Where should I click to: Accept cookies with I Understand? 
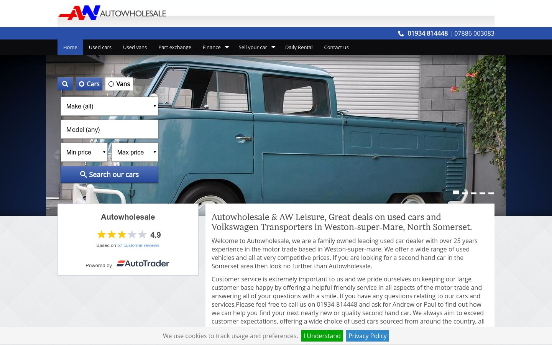(x=322, y=336)
